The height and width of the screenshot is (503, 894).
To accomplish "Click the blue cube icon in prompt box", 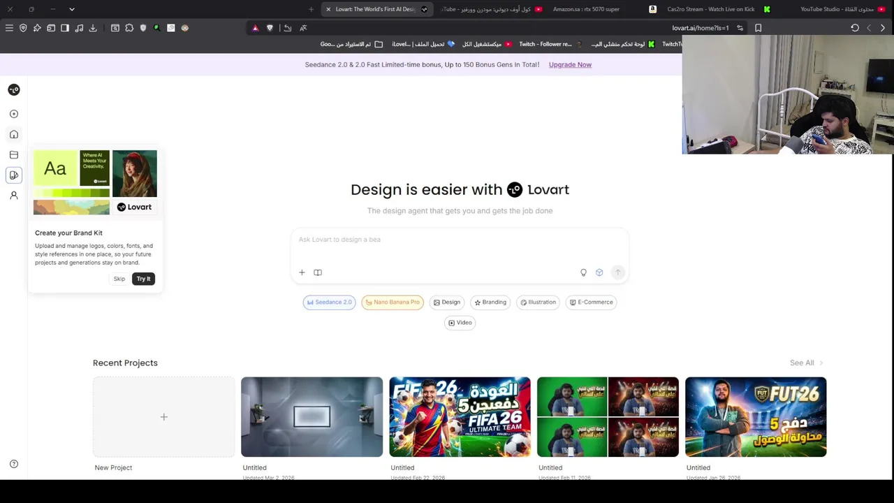I will pos(599,272).
